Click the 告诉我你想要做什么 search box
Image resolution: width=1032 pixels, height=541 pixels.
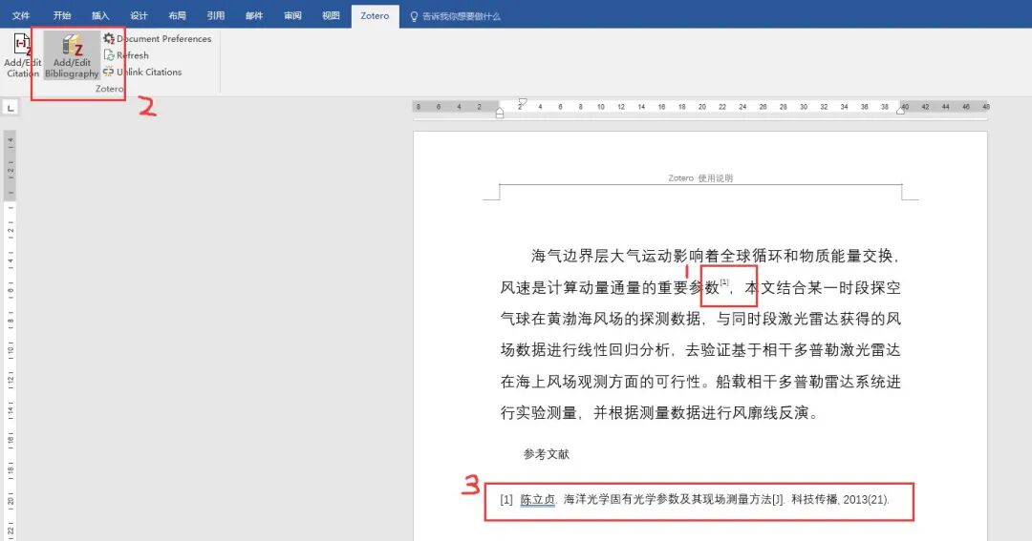[x=462, y=16]
